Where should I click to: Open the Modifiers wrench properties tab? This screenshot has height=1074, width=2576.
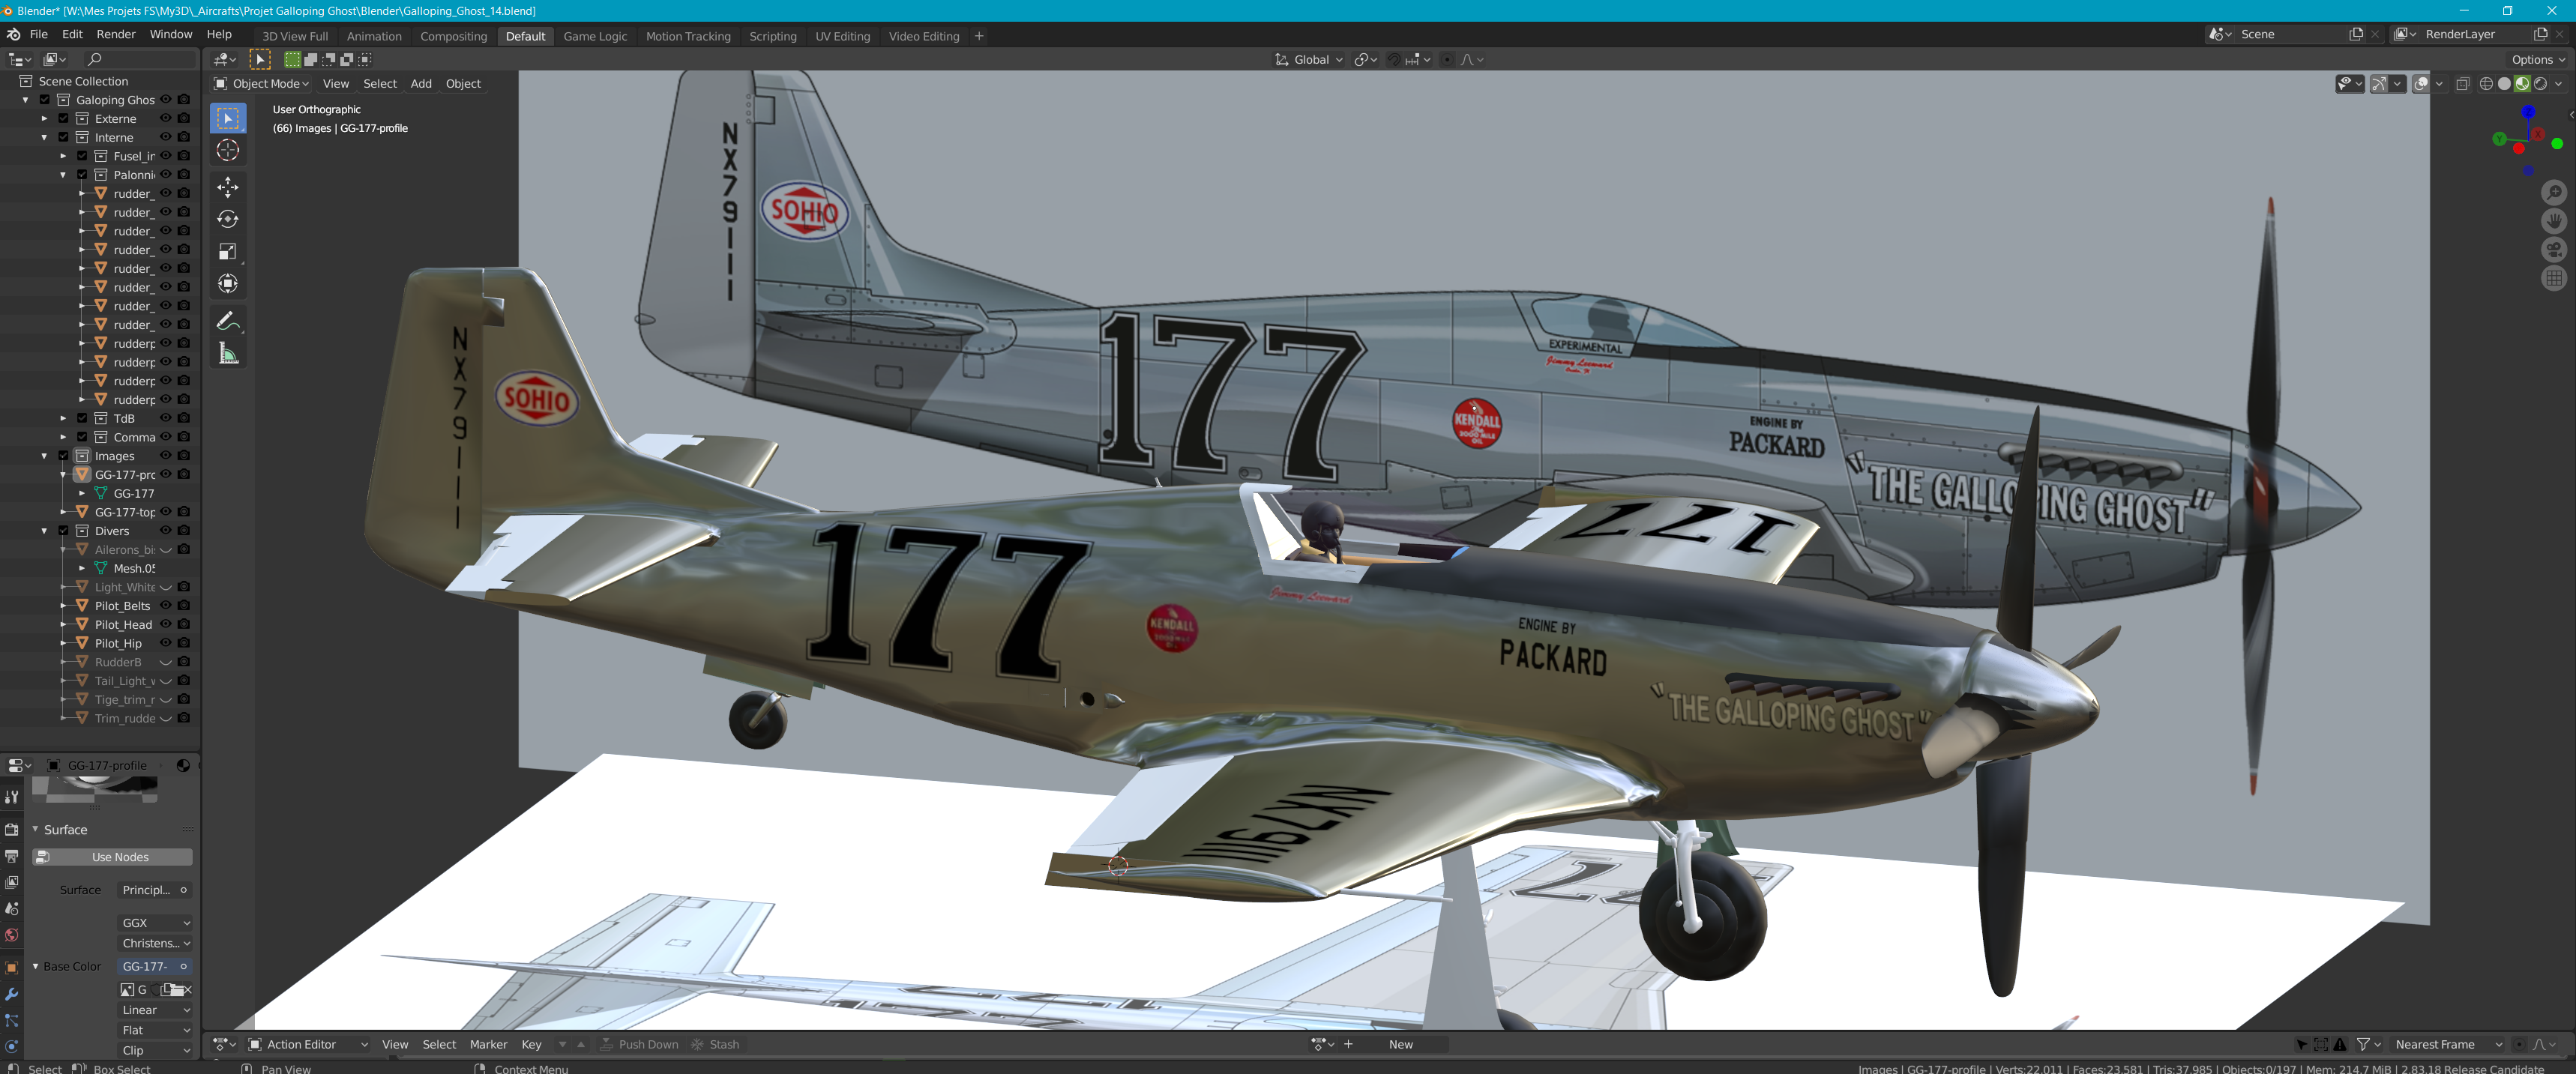(x=12, y=994)
